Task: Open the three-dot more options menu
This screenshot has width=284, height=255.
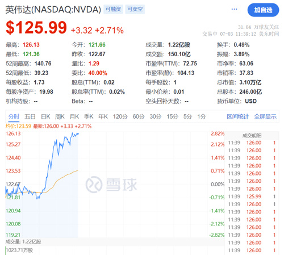Action: [x=234, y=9]
